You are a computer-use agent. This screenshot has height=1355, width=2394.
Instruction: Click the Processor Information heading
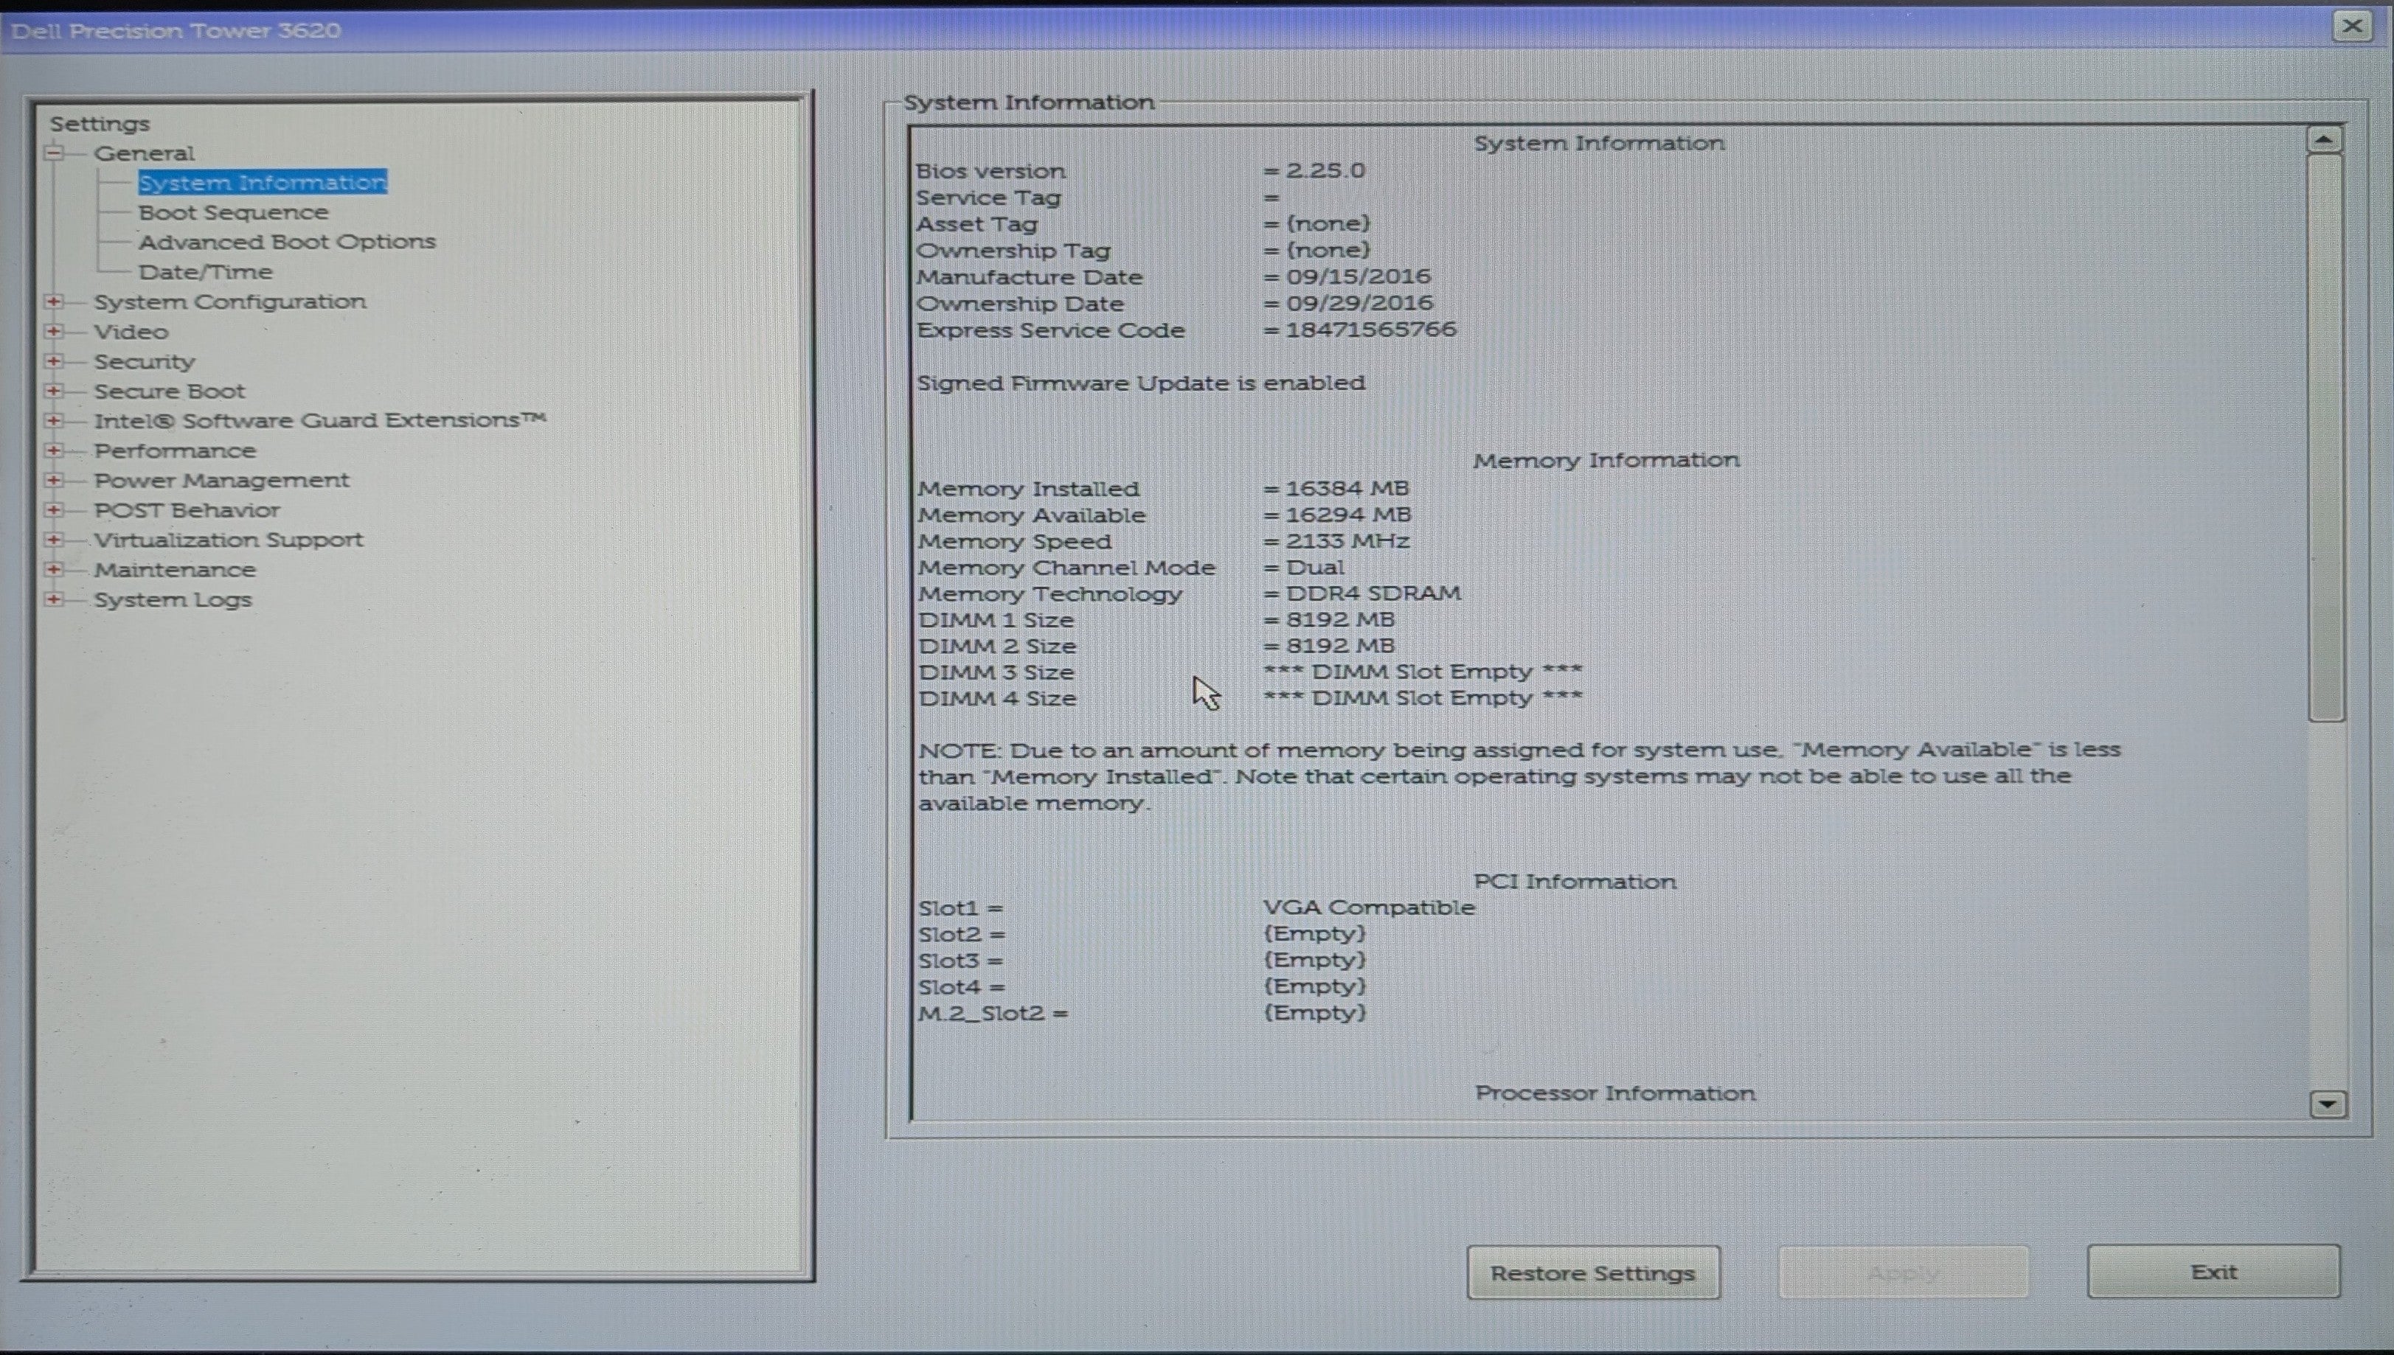1615,1093
